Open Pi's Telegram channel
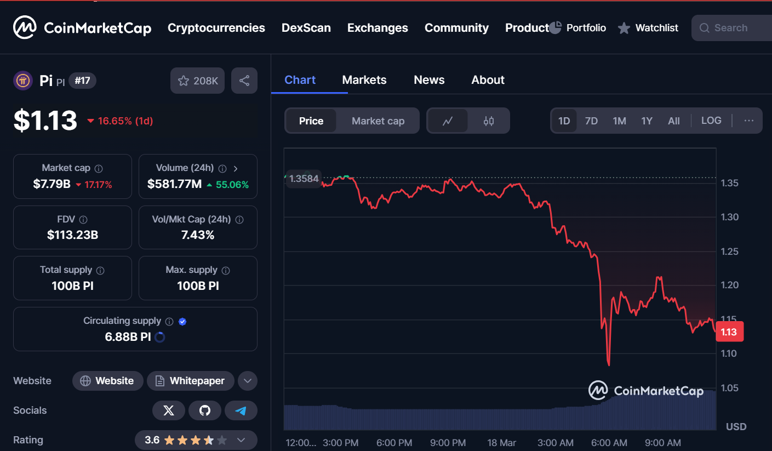 [241, 410]
